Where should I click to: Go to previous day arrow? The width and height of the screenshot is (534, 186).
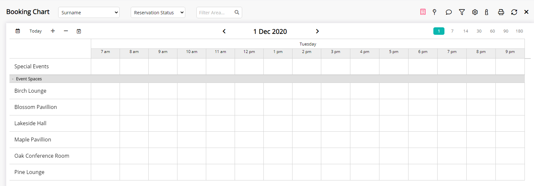click(x=224, y=31)
